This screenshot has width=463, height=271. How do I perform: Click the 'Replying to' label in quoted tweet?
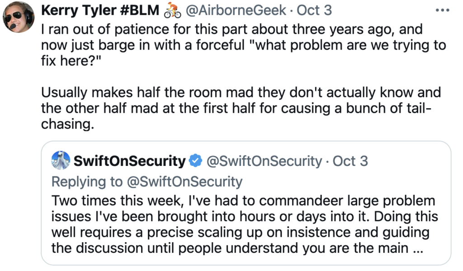click(x=87, y=182)
